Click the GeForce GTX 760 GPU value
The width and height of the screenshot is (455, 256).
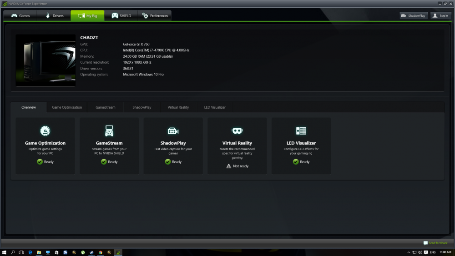coord(136,44)
